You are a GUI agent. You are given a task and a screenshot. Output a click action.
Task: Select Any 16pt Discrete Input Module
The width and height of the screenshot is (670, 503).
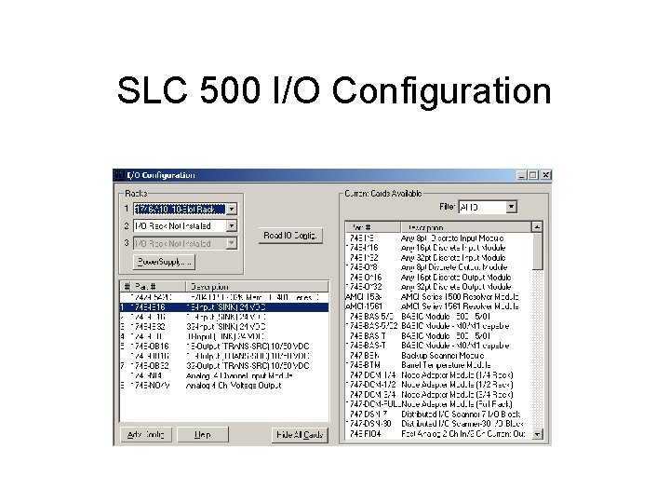pos(438,248)
